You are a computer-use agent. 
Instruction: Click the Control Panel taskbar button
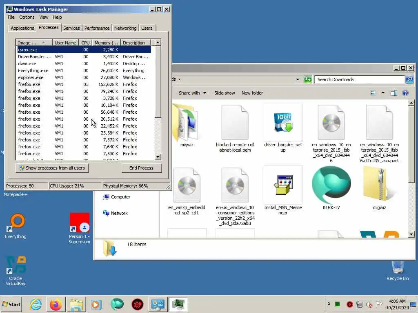(158, 304)
